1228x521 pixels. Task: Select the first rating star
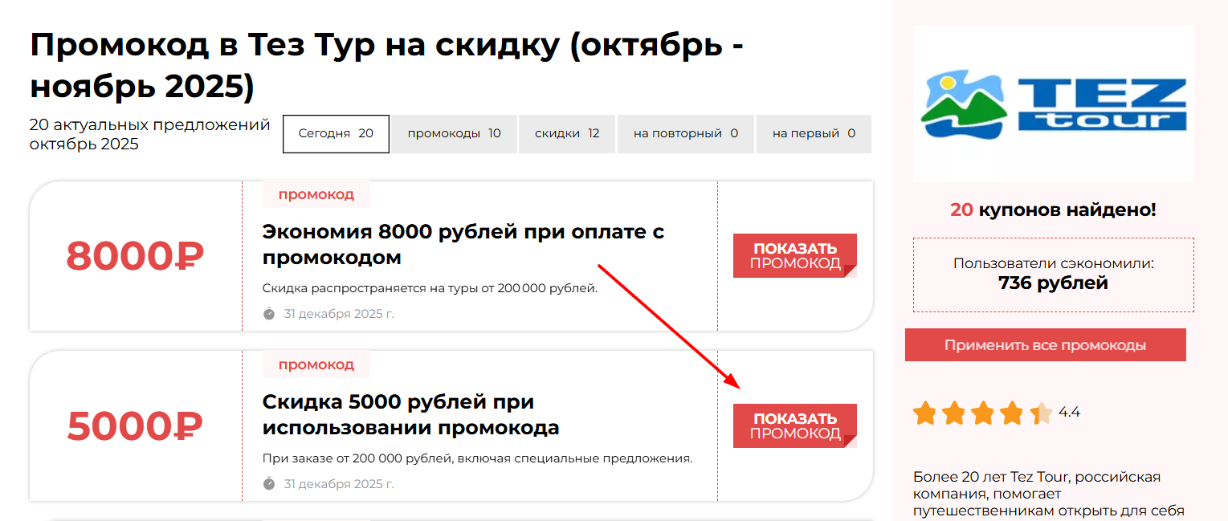(925, 413)
